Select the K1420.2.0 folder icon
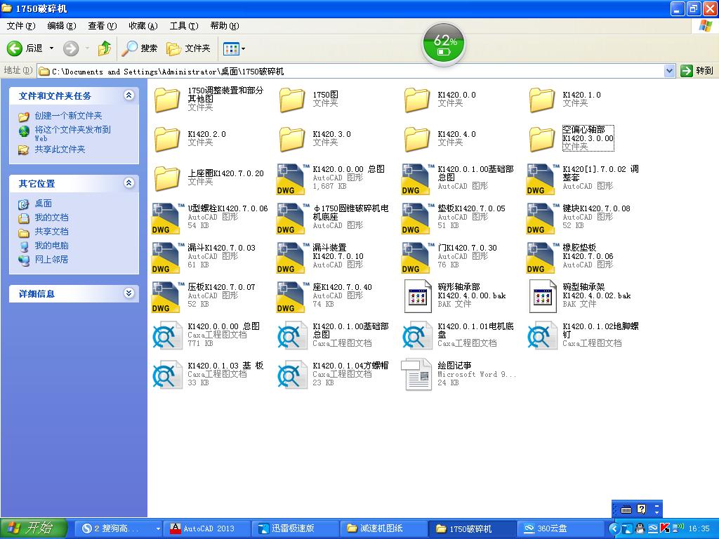This screenshot has height=539, width=719. (167, 139)
